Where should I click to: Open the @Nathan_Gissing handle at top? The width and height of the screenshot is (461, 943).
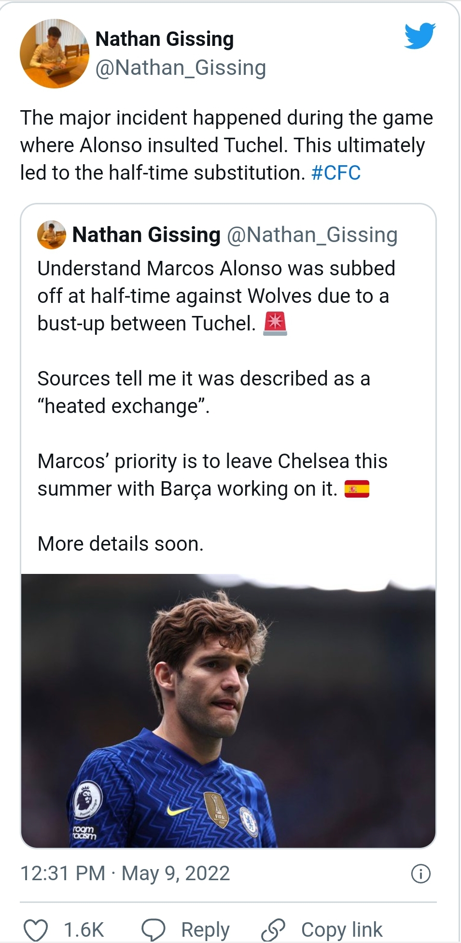tap(181, 68)
